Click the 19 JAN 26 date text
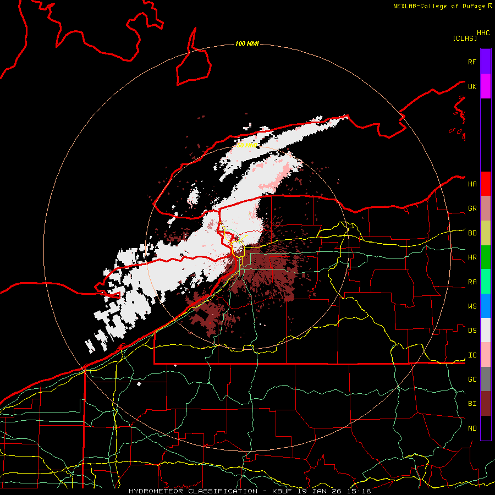This screenshot has width=495, height=495. pyautogui.click(x=320, y=491)
